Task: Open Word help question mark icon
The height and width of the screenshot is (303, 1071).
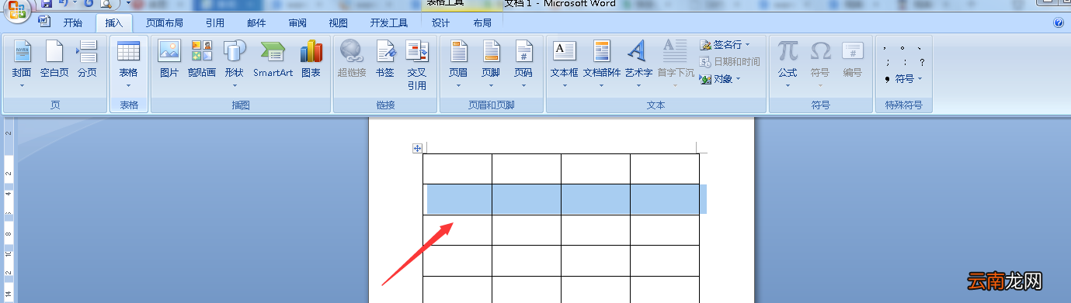Action: tap(1059, 22)
